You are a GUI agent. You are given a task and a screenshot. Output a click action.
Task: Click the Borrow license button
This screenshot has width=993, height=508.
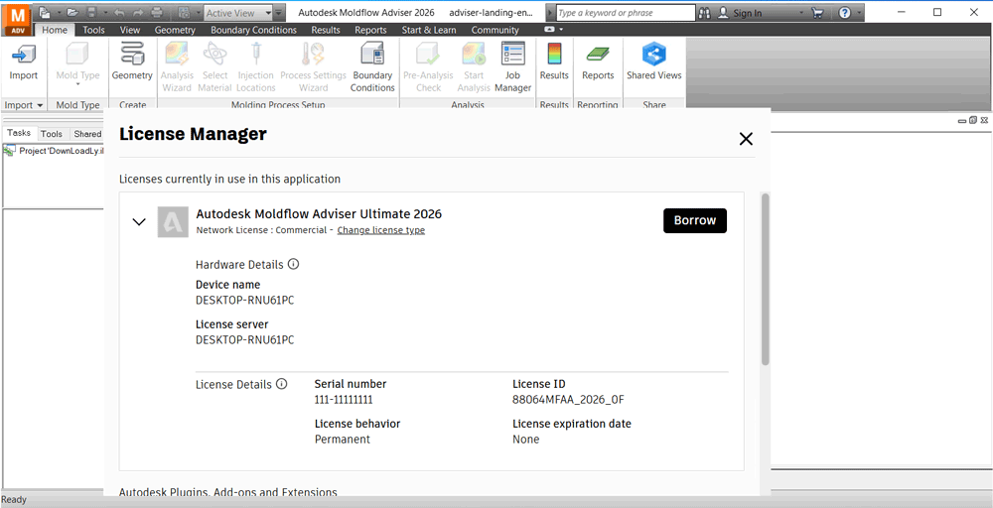(x=695, y=220)
